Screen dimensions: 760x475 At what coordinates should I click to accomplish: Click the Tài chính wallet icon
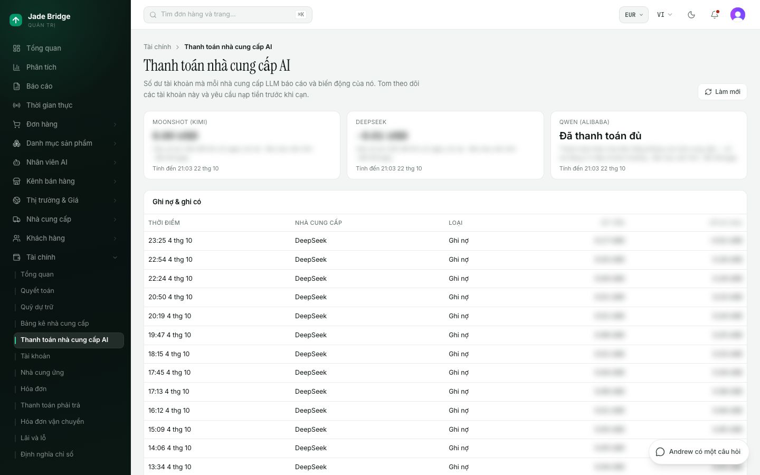pos(16,257)
